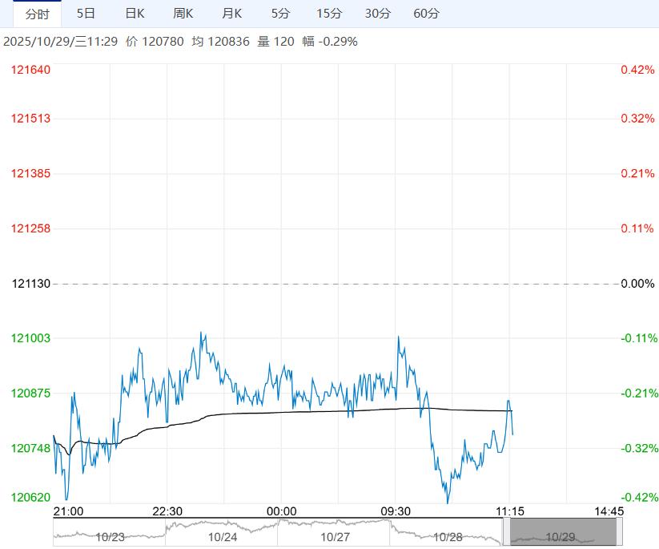Switch to the 5日 chart tab
This screenshot has width=659, height=549.
click(86, 14)
